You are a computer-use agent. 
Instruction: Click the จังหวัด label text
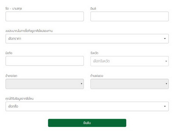click(x=95, y=53)
